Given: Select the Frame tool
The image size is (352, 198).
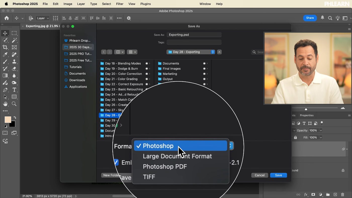Looking at the screenshot, I should point(14,47).
